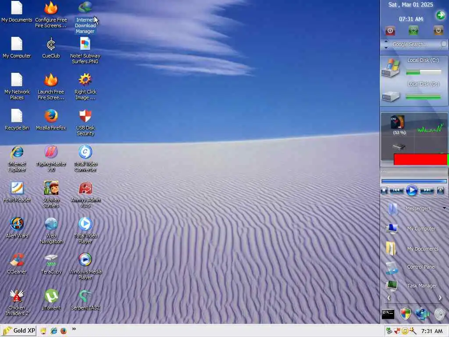Open Ammyy Admin v3.5 icon
Screen dimensions: 449x337
pyautogui.click(x=85, y=195)
